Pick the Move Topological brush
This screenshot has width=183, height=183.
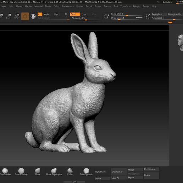click(x=54, y=172)
